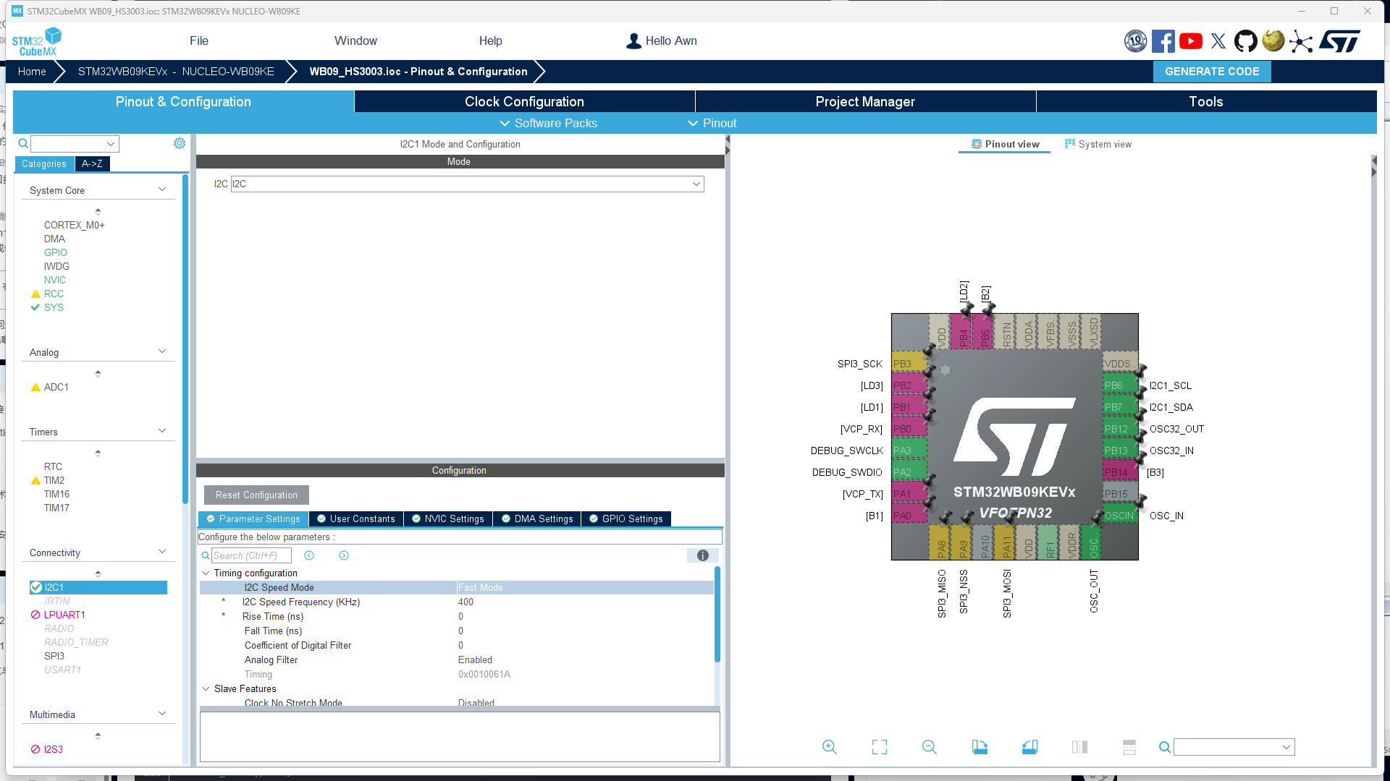Viewport: 1390px width, 781px height.
Task: Click the parameter info icon
Action: pyautogui.click(x=702, y=555)
